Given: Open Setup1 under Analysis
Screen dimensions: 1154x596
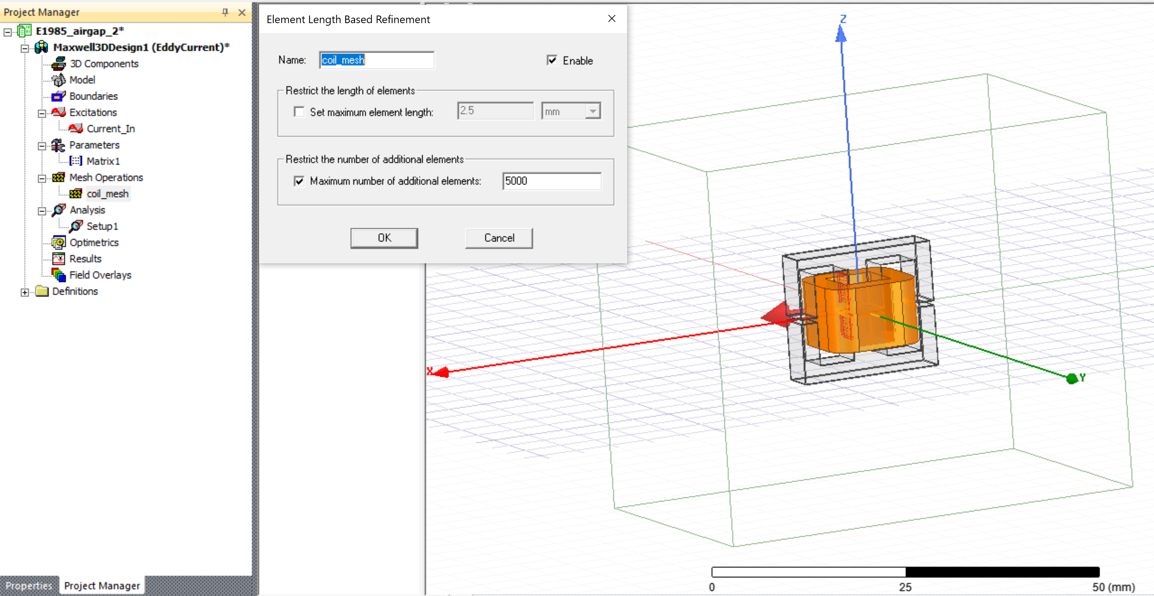Looking at the screenshot, I should [103, 226].
